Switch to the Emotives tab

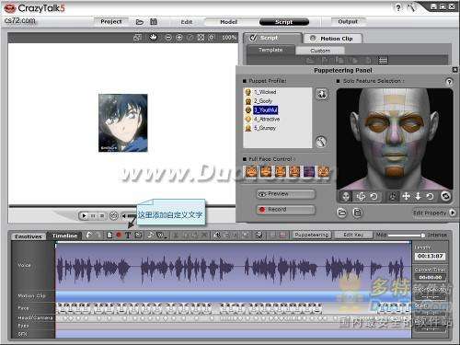coord(29,236)
